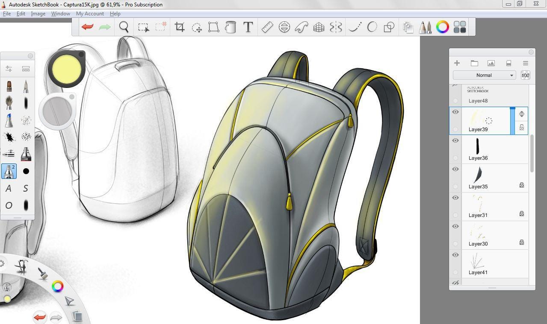The height and width of the screenshot is (324, 547).
Task: Select the Flood Fill bucket tool
Action: click(231, 27)
